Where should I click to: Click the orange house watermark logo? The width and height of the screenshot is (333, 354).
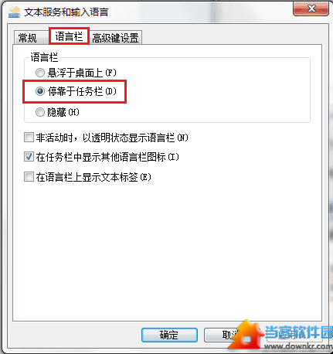coord(246,335)
